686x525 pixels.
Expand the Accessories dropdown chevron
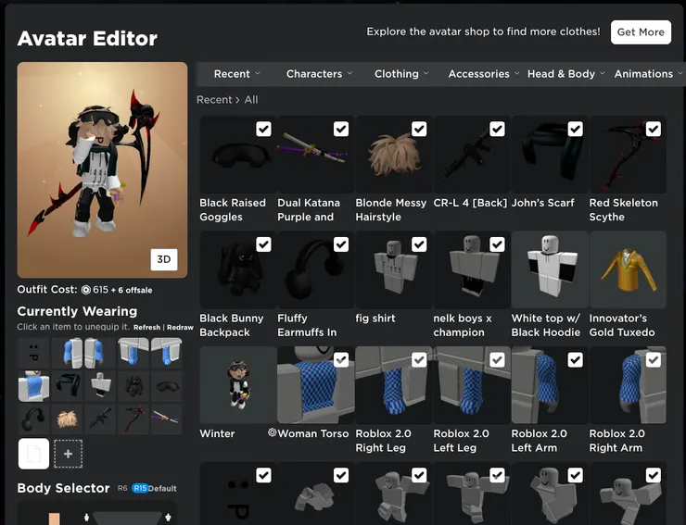pyautogui.click(x=517, y=73)
